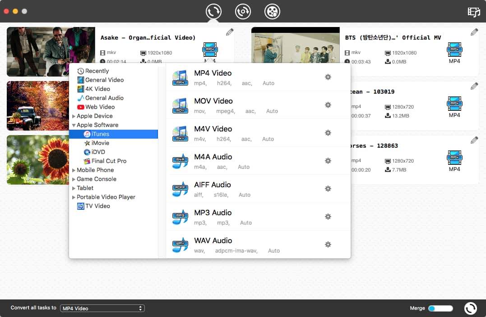Open settings gear for WAV Audio
The image size is (486, 317).
click(328, 245)
